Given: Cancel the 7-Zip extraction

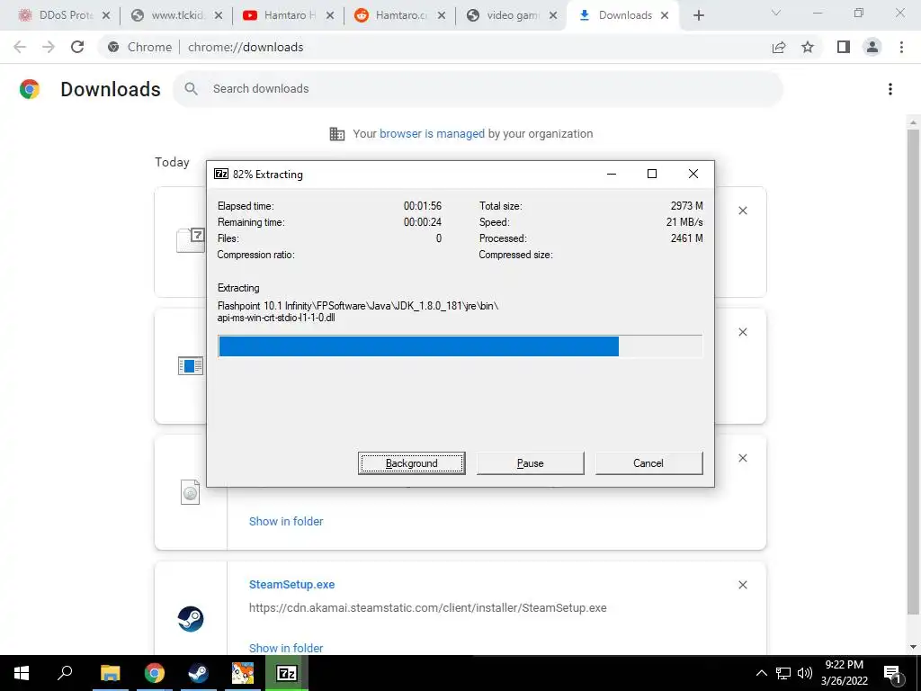Looking at the screenshot, I should (x=648, y=463).
